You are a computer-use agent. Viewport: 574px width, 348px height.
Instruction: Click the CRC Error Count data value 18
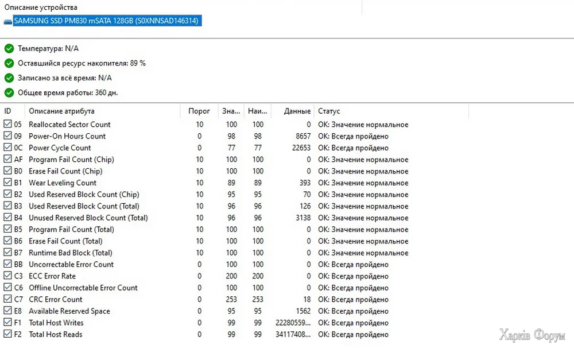(307, 299)
